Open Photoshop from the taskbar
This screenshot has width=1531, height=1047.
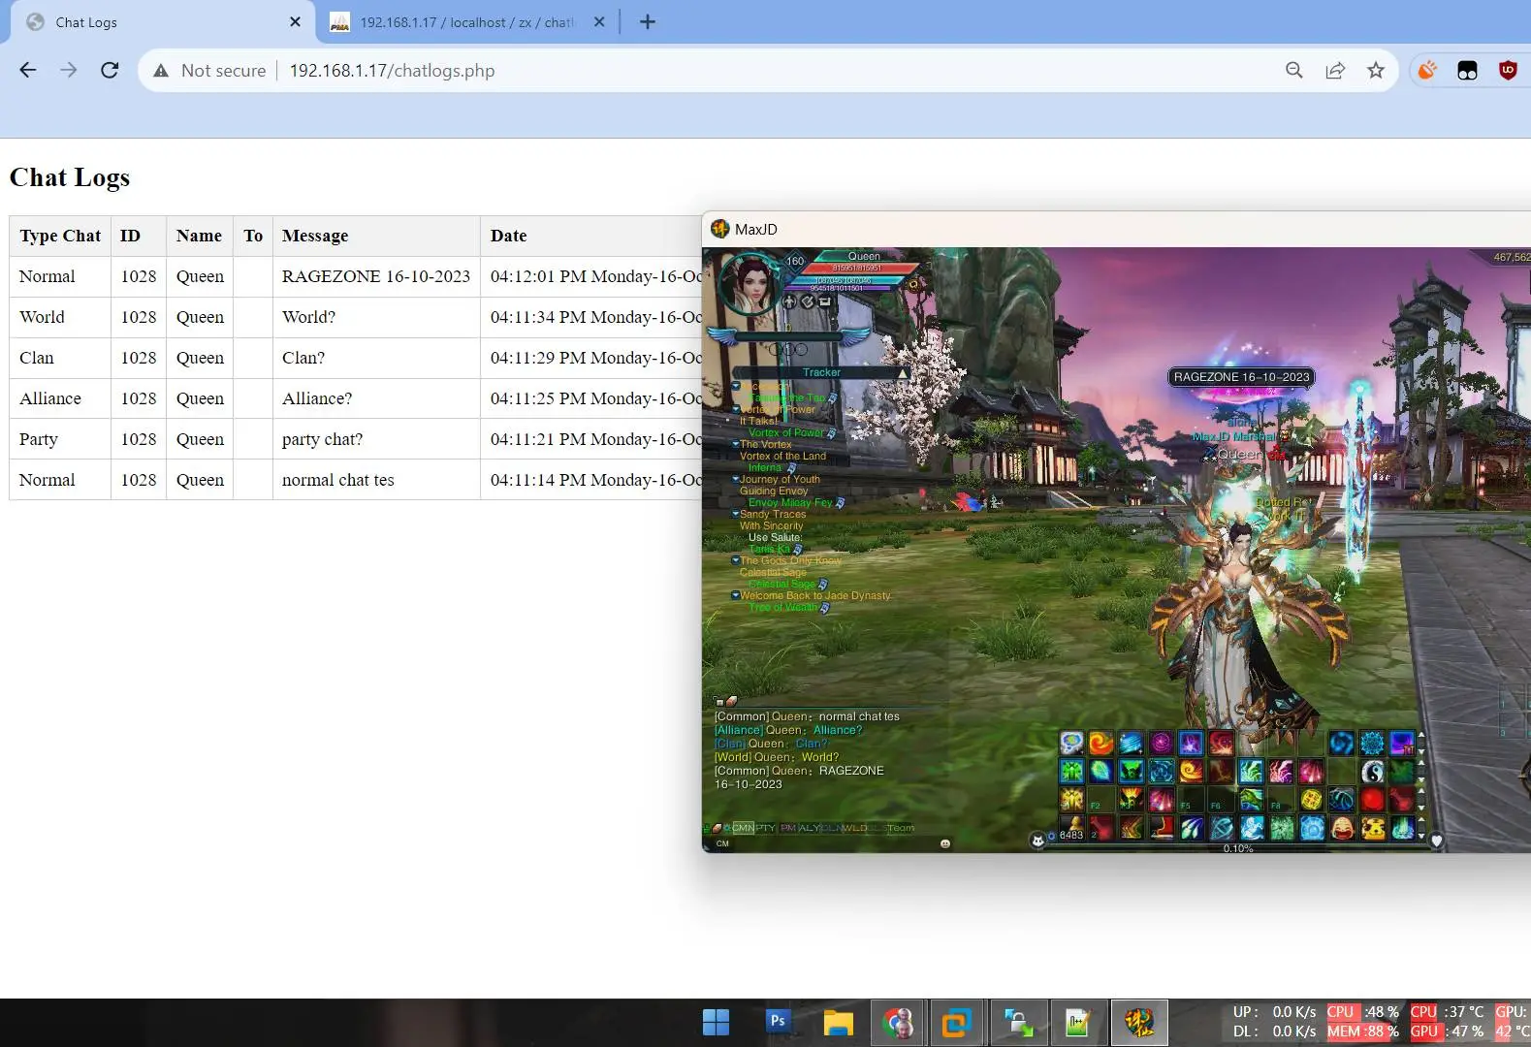[777, 1022]
